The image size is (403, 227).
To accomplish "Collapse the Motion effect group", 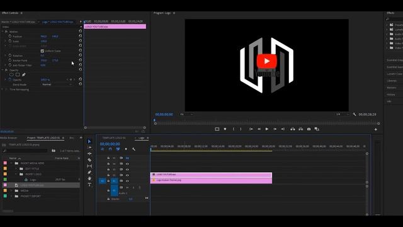I will (3, 32).
